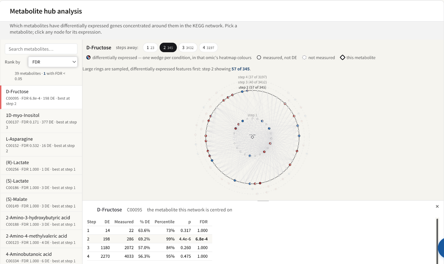Click the Percentile column header
The image size is (444, 264).
click(164, 222)
